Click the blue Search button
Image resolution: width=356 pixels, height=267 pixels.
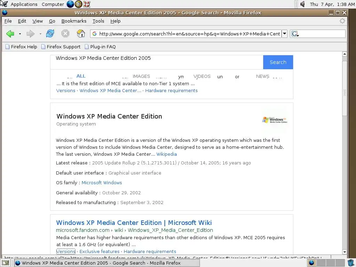pos(278,62)
